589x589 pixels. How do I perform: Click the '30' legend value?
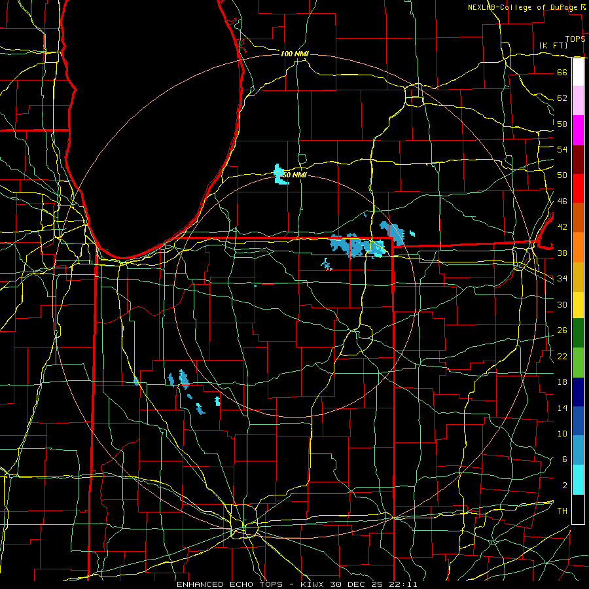[x=562, y=304]
